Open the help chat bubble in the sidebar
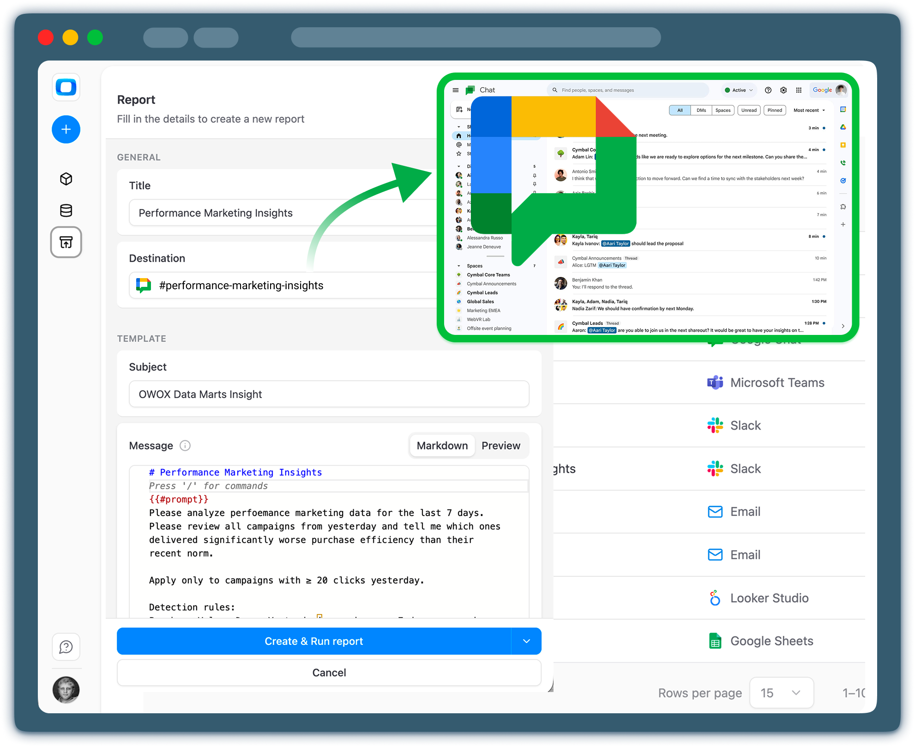Viewport: 915px width, 747px height. click(x=66, y=647)
